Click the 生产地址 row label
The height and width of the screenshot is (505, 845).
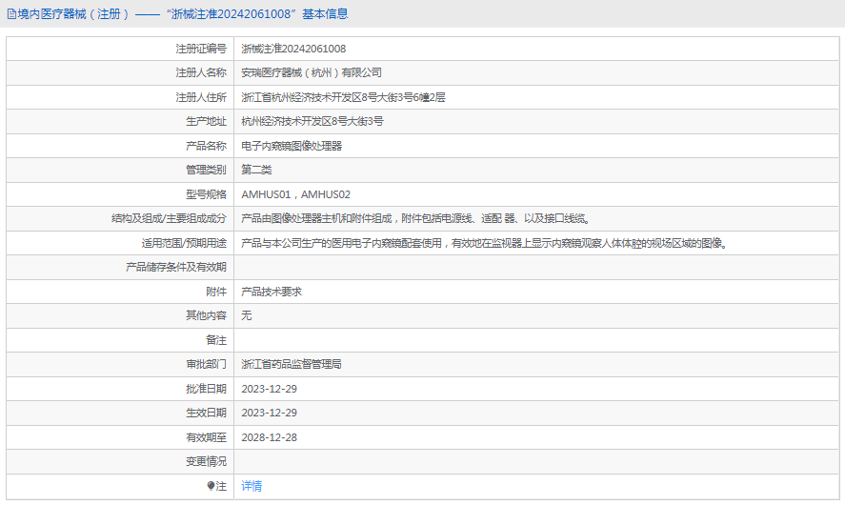pyautogui.click(x=207, y=121)
